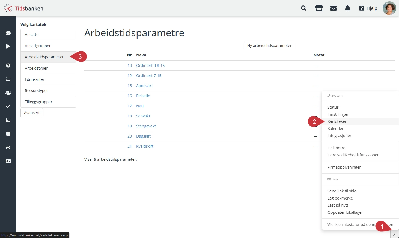The width and height of the screenshot is (399, 238).
Task: Click the play icon in sidebar
Action: 8,46
